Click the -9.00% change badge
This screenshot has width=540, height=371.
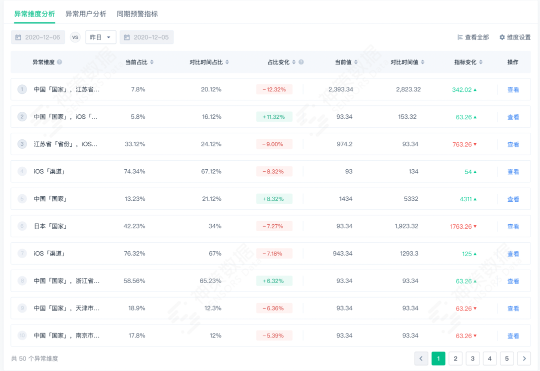click(x=274, y=144)
